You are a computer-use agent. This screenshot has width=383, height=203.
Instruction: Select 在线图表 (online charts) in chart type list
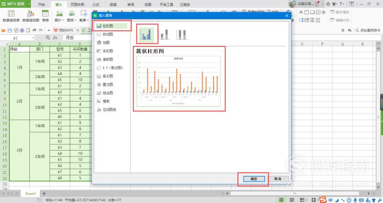(108, 110)
